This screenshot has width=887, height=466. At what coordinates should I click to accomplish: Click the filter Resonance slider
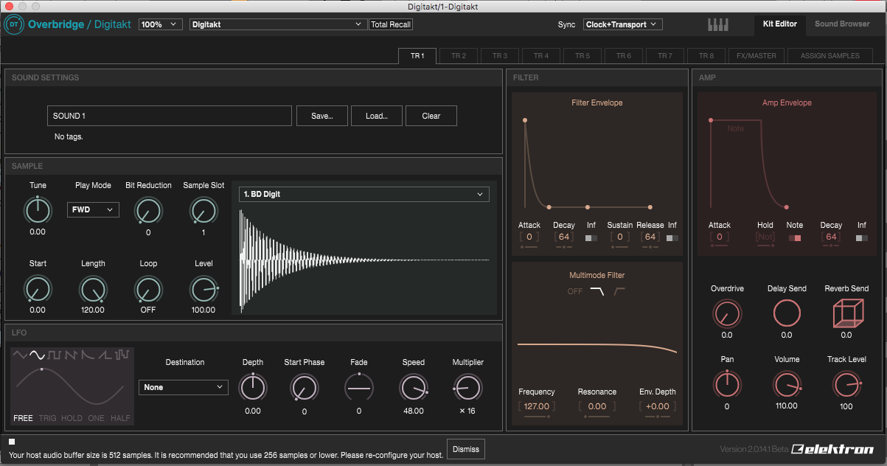click(x=597, y=417)
